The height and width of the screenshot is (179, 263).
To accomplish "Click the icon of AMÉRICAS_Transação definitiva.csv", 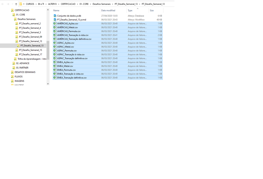I will 55,39.
